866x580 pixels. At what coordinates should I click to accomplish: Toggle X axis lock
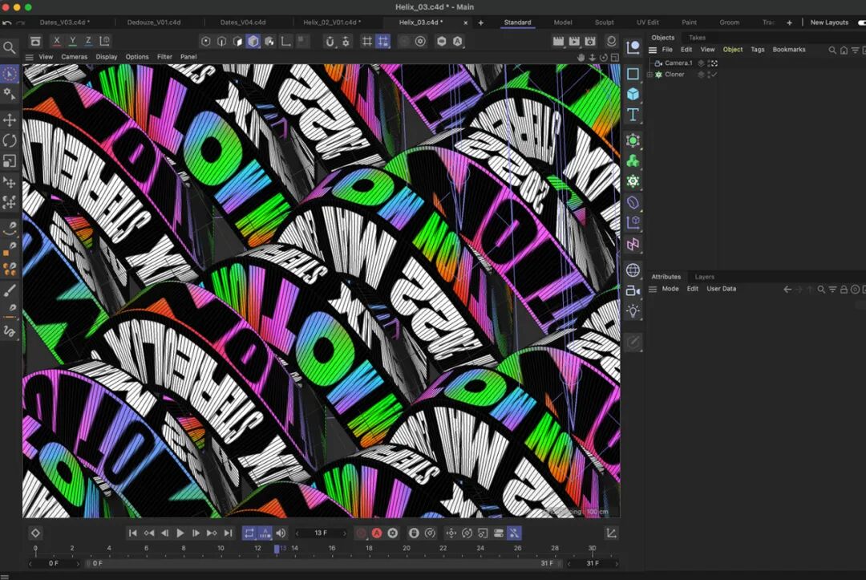click(x=57, y=41)
